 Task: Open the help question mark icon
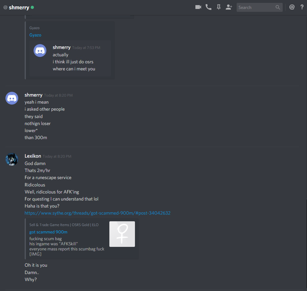click(x=302, y=7)
